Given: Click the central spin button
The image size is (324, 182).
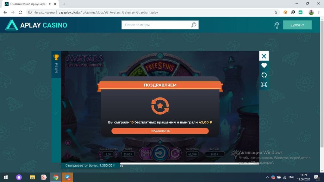Looking at the screenshot, I should click(159, 154).
